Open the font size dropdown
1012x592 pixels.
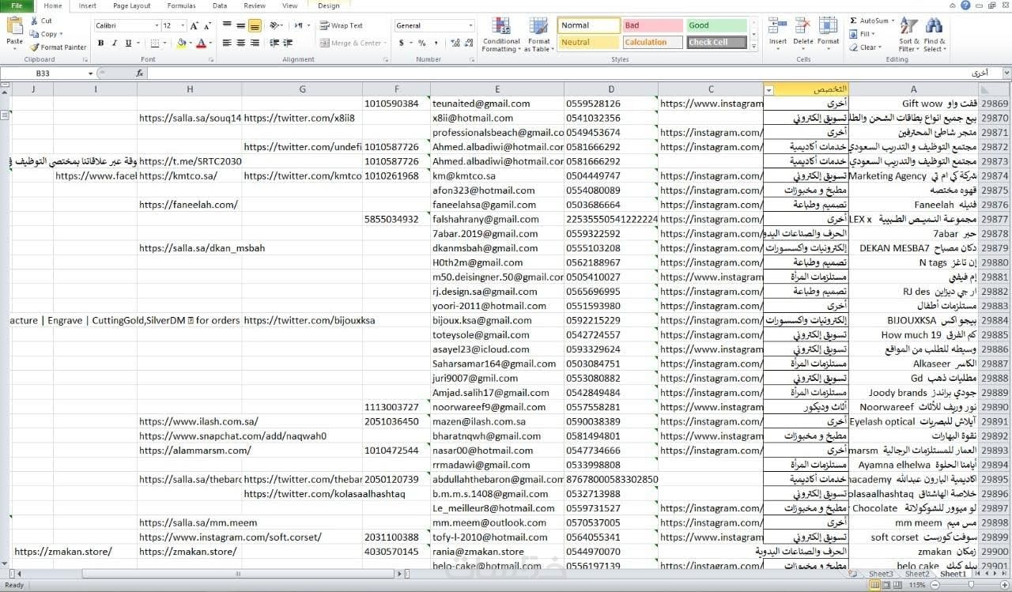click(183, 26)
